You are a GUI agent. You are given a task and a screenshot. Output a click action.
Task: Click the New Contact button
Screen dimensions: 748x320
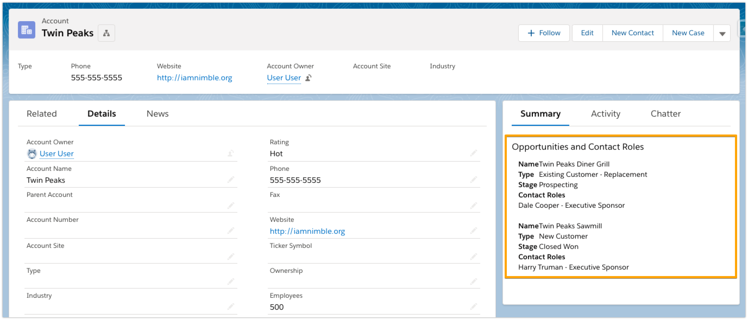(632, 33)
